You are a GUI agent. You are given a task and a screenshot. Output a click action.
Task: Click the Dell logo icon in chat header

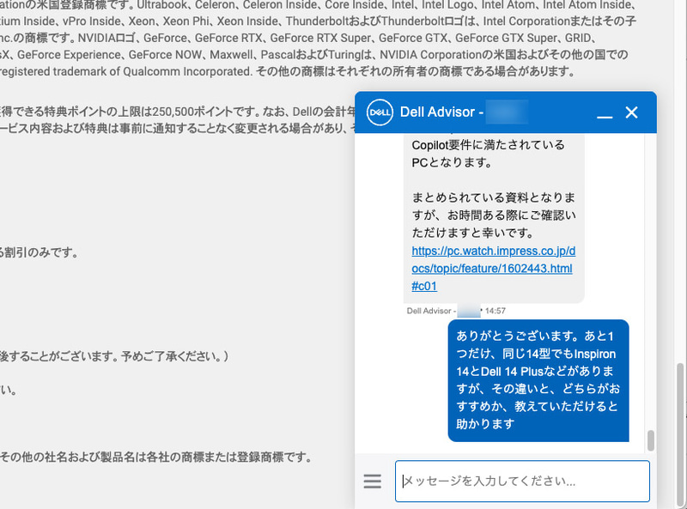coord(380,112)
